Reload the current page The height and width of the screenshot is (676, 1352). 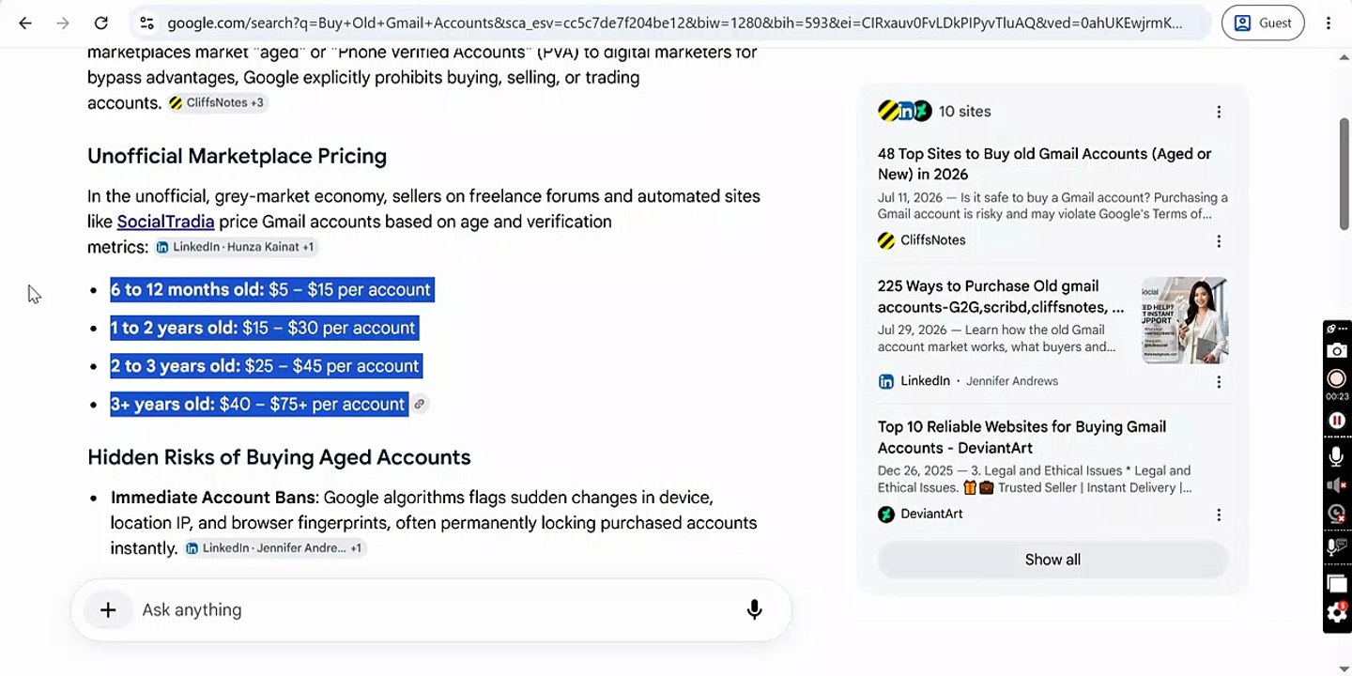click(x=101, y=23)
